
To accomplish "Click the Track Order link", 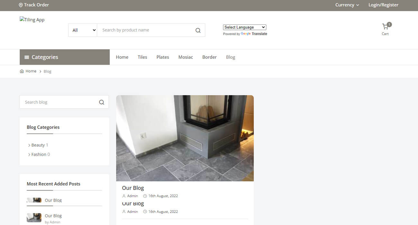I will [x=34, y=5].
